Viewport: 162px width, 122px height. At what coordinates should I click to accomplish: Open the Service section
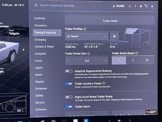pos(40,102)
